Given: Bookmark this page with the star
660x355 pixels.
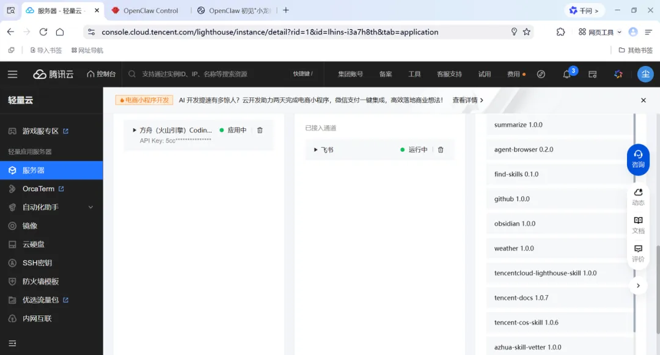Looking at the screenshot, I should point(527,32).
